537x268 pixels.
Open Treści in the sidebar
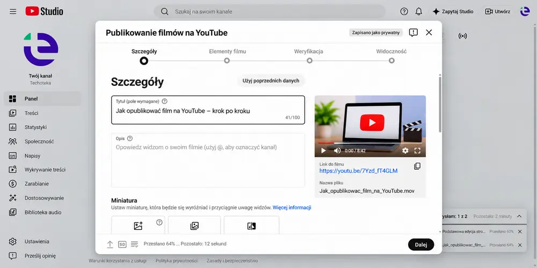(x=42, y=113)
